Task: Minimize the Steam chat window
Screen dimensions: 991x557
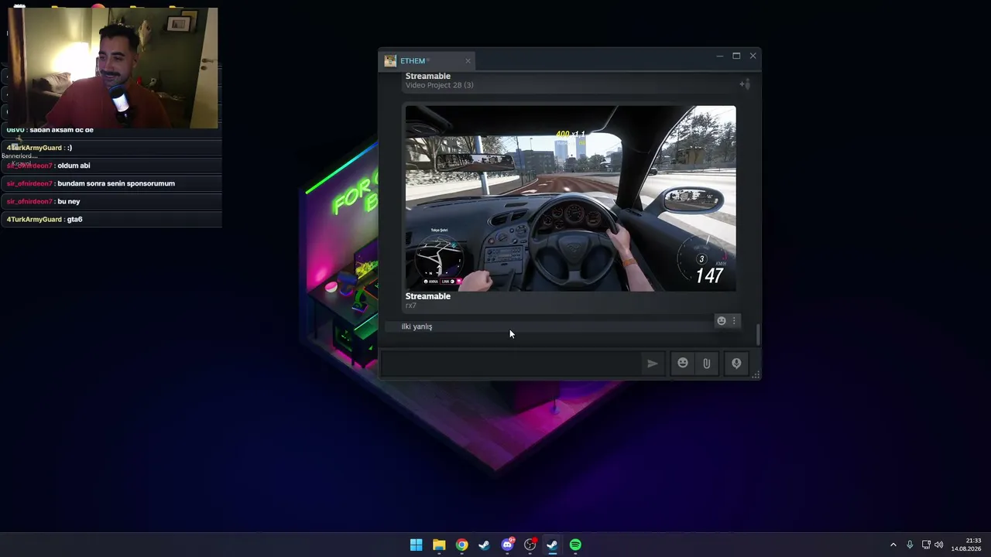Action: click(x=719, y=56)
